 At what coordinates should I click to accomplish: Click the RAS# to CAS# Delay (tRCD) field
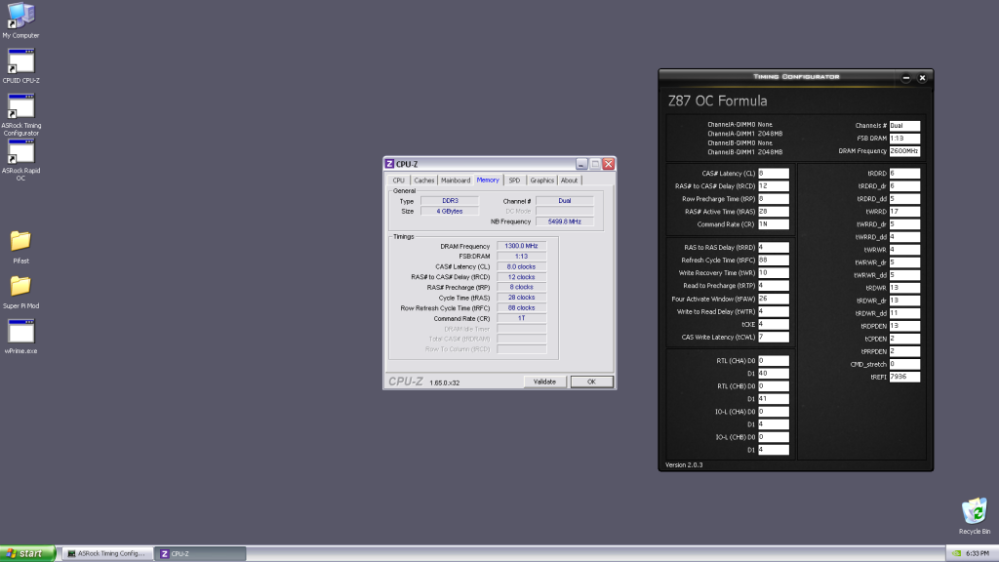point(774,186)
